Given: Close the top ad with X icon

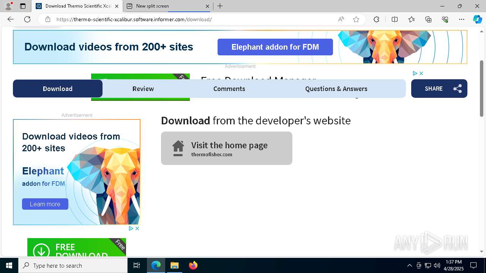Looking at the screenshot, I should pyautogui.click(x=421, y=73).
